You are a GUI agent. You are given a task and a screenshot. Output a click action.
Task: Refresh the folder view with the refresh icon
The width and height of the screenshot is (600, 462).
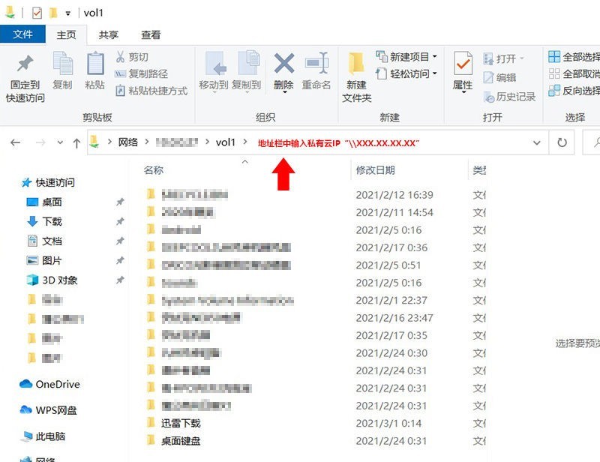tap(562, 142)
